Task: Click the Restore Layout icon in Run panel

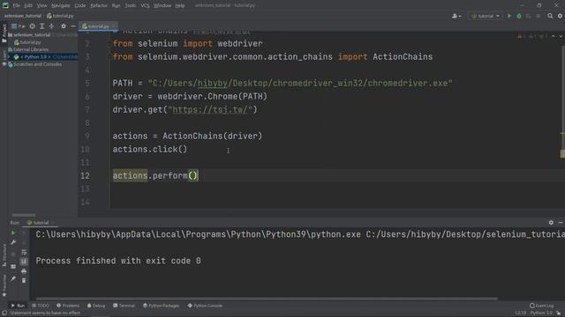Action: click(x=13, y=267)
